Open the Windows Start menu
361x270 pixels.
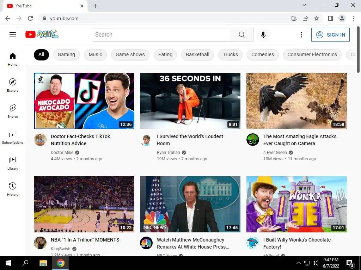pos(8,263)
